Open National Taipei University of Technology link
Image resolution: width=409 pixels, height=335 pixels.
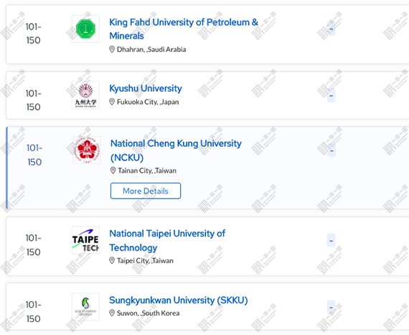point(167,240)
